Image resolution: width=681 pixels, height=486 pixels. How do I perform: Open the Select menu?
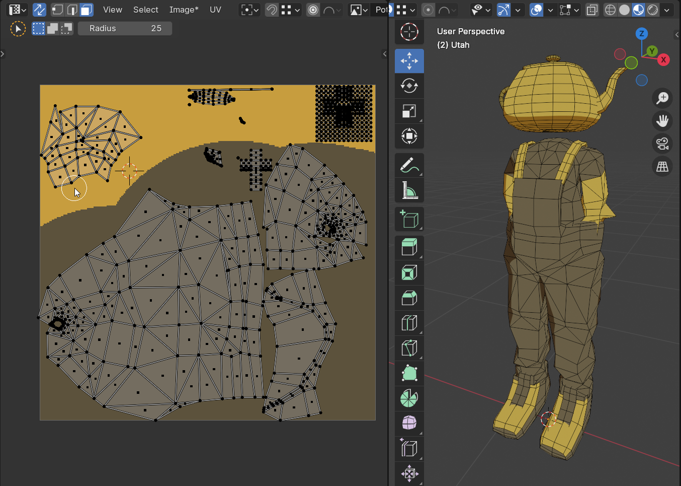coord(146,10)
